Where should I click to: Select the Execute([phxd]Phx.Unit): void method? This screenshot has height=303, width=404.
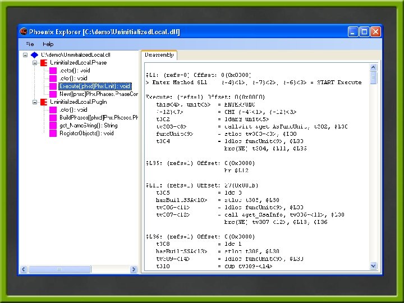click(95, 86)
